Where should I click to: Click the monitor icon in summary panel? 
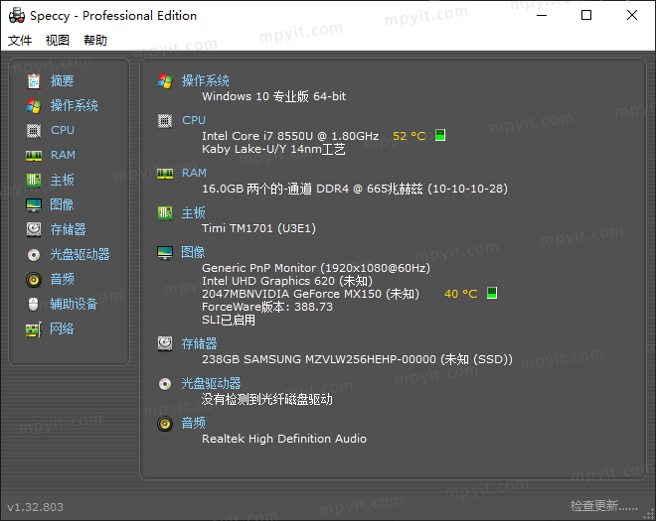165,253
